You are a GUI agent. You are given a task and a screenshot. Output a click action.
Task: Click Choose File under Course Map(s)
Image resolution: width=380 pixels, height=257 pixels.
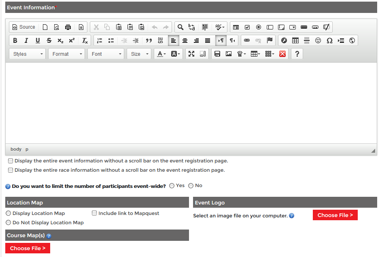tap(28, 248)
